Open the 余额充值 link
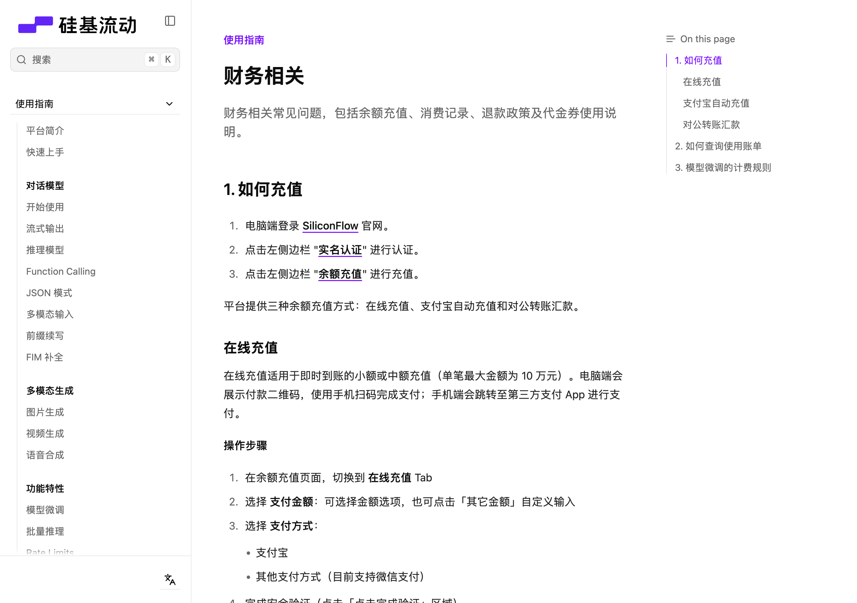Viewport: 857px width, 603px height. click(x=340, y=274)
